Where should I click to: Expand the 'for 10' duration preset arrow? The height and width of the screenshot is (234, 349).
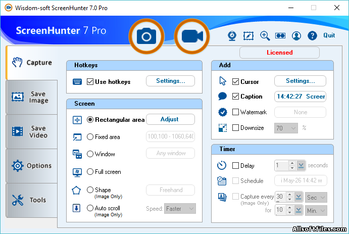click(x=298, y=210)
